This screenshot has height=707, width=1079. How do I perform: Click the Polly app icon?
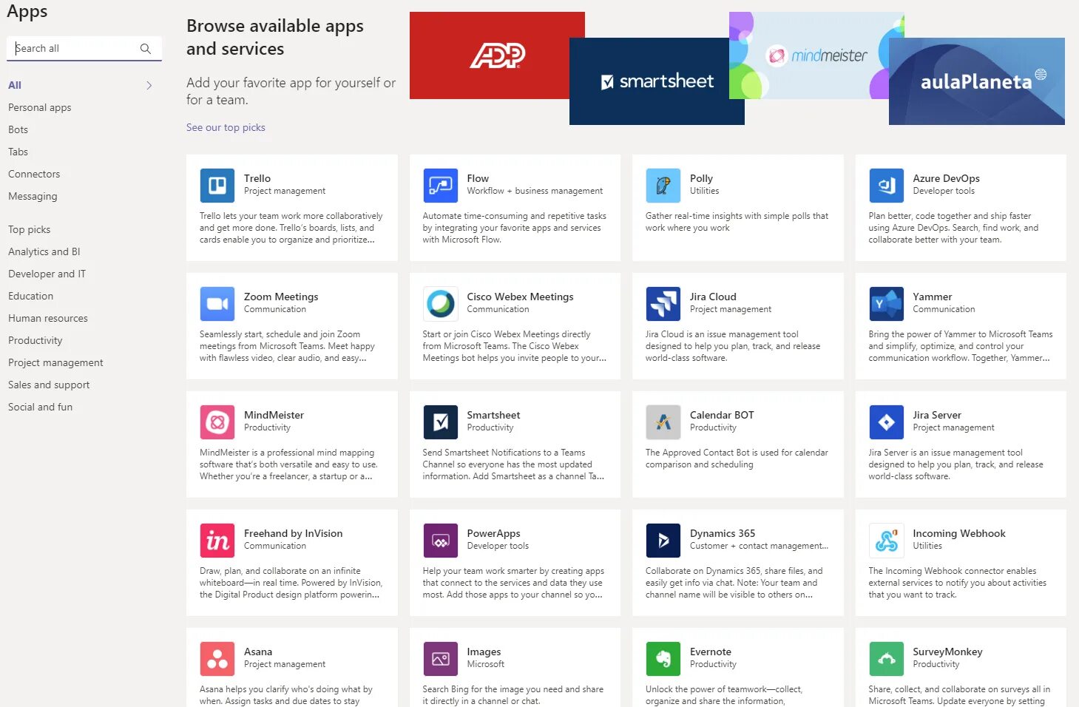click(663, 186)
